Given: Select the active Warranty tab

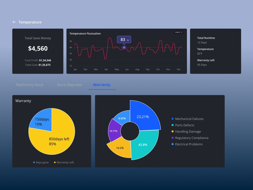Looking at the screenshot, I should pyautogui.click(x=102, y=85).
